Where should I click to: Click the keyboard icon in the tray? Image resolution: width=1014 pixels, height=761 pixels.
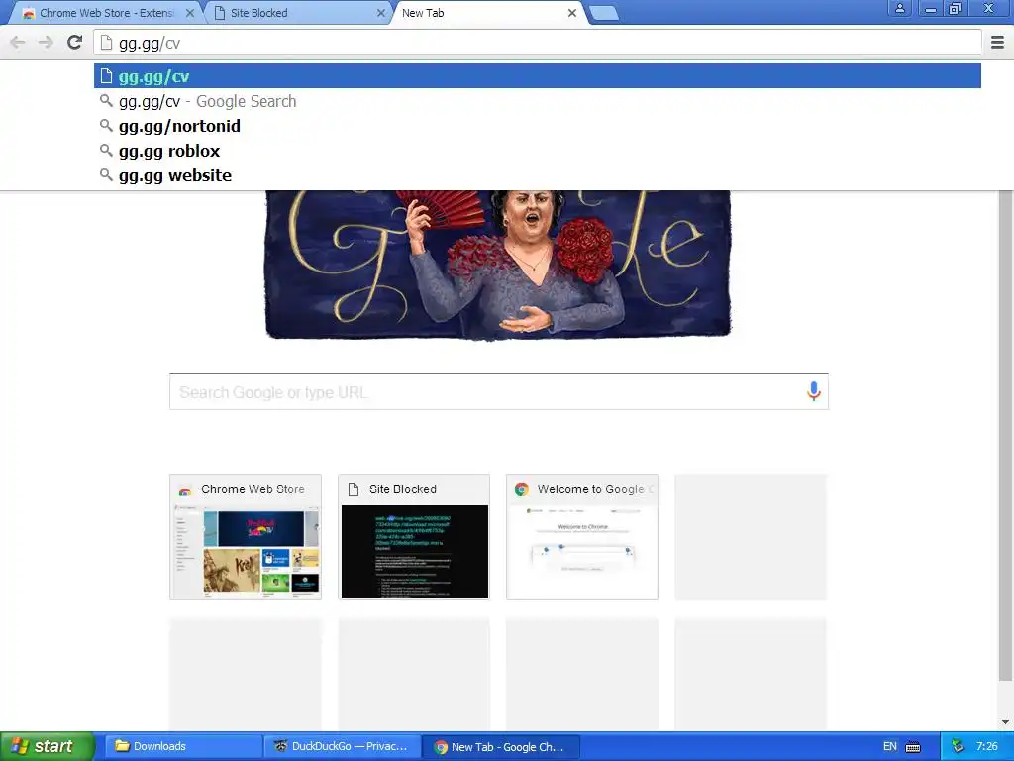click(913, 747)
